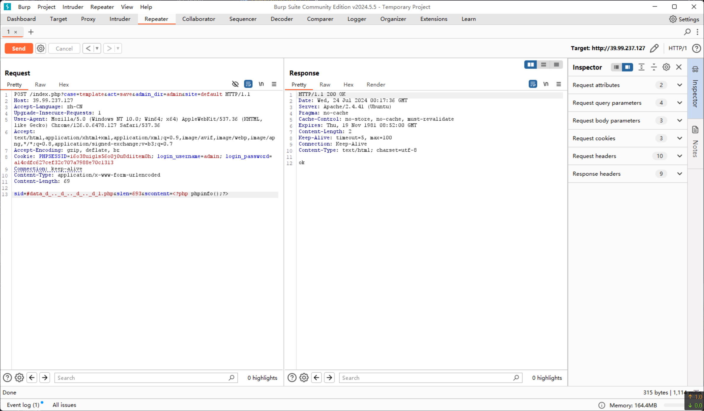Go to previous request in history
704x411 pixels.
[88, 48]
